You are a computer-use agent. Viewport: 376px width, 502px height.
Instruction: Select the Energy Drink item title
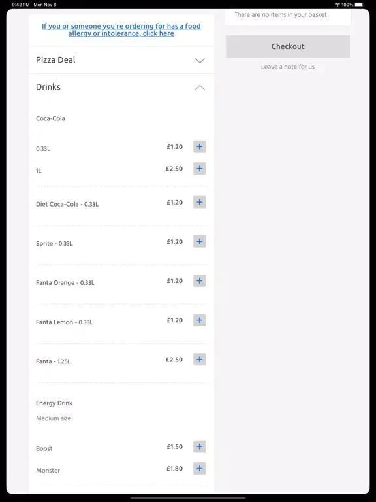pyautogui.click(x=54, y=403)
